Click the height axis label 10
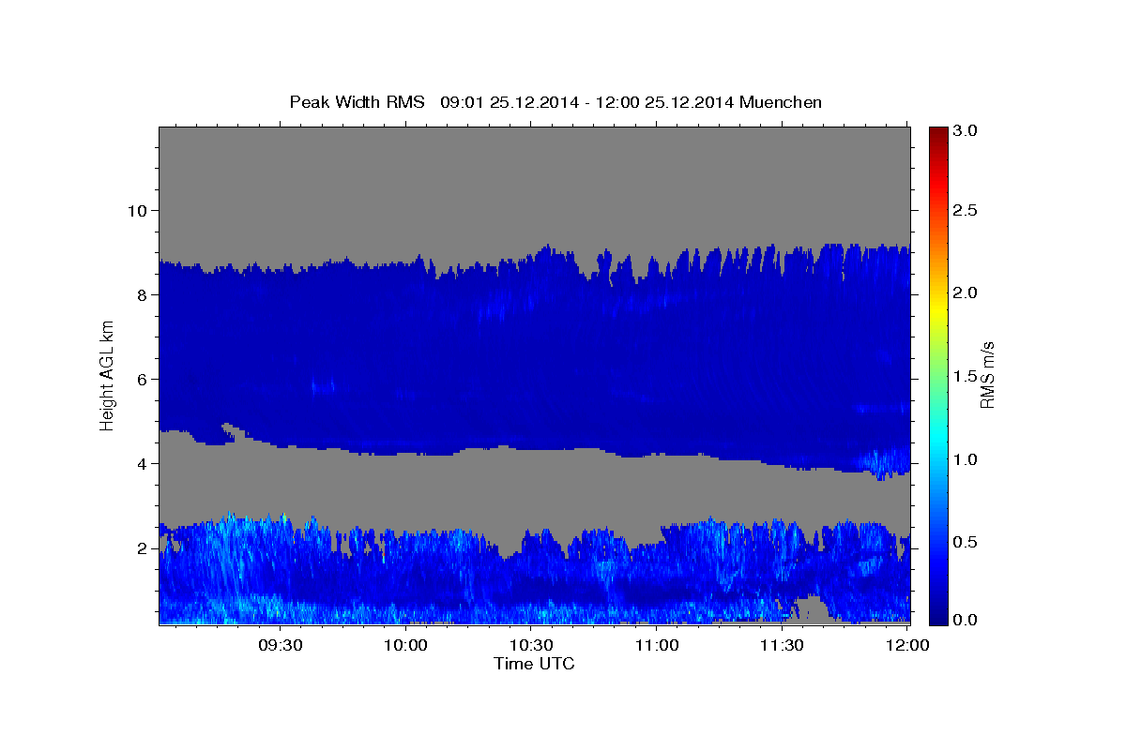1126x750 pixels. point(136,210)
